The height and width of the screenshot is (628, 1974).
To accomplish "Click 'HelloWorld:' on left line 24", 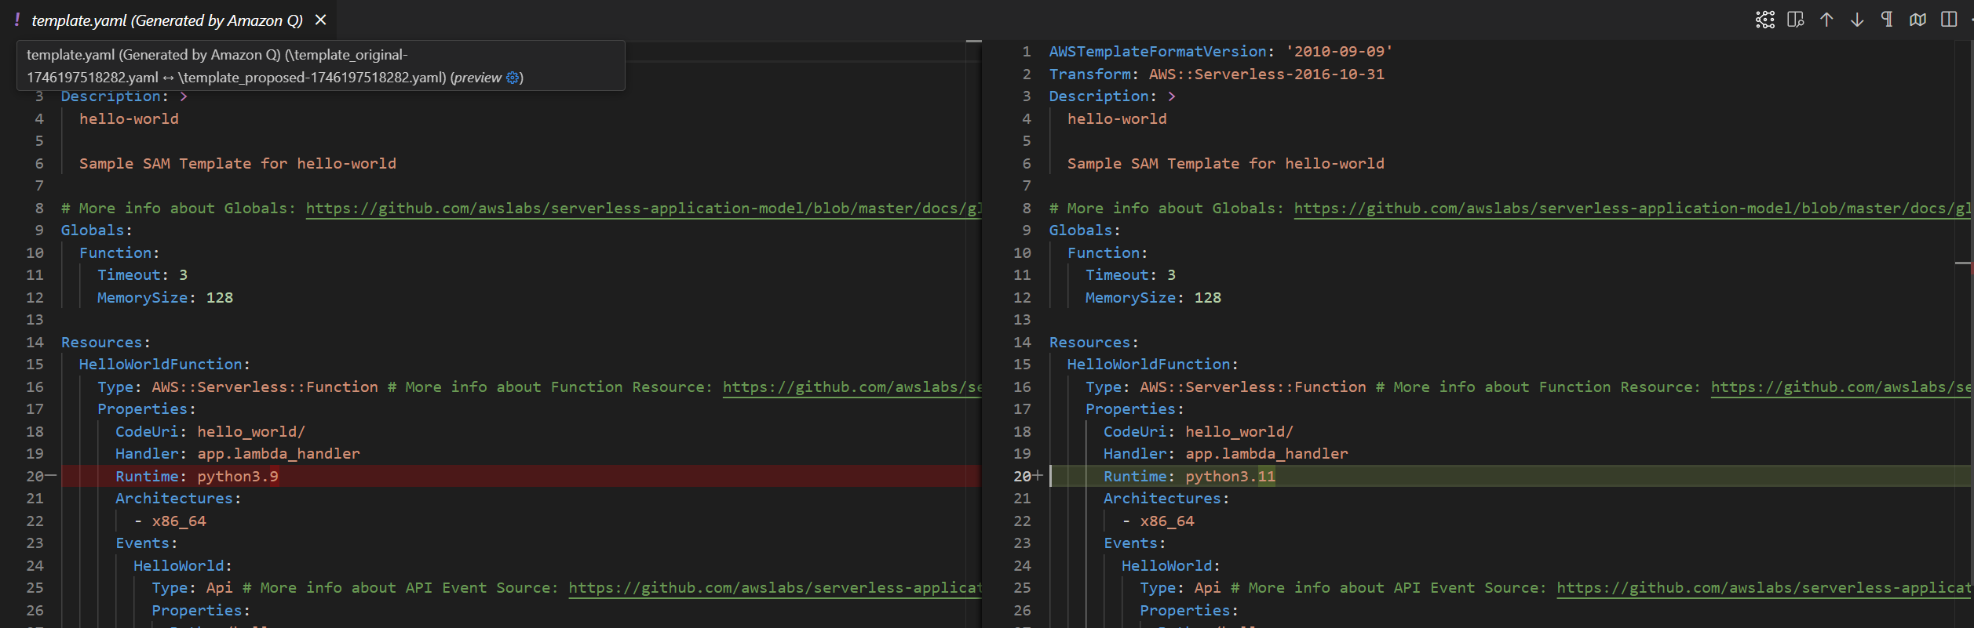I will tap(183, 565).
